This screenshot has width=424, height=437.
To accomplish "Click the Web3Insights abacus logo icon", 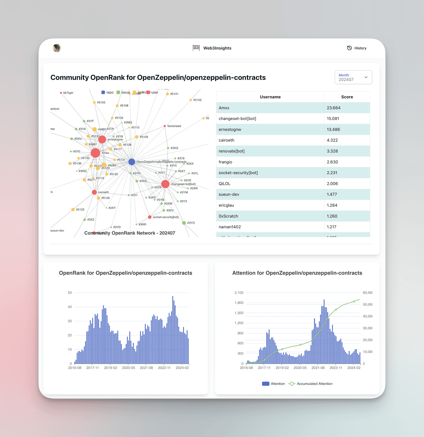I will [196, 48].
